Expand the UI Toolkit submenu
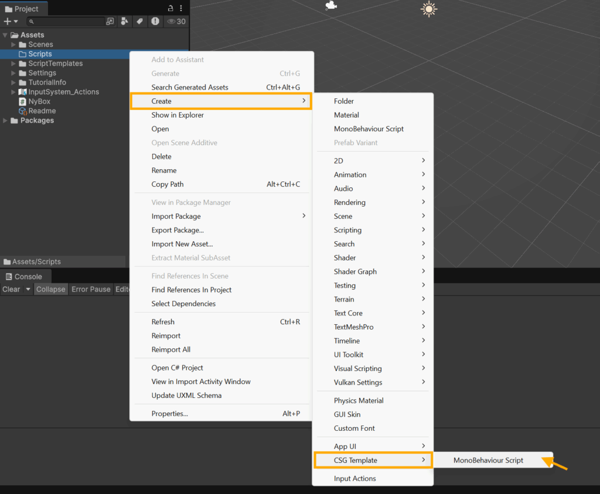The image size is (600, 494). tap(373, 355)
